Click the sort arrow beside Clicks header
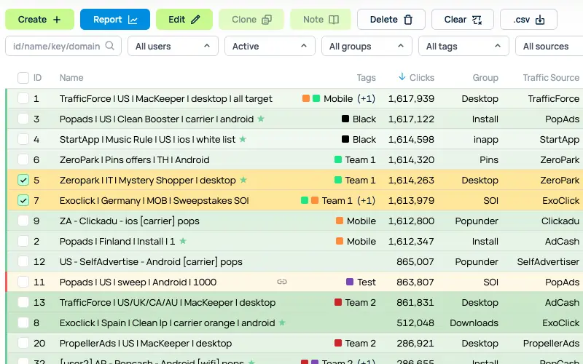The height and width of the screenshot is (364, 583). 402,77
